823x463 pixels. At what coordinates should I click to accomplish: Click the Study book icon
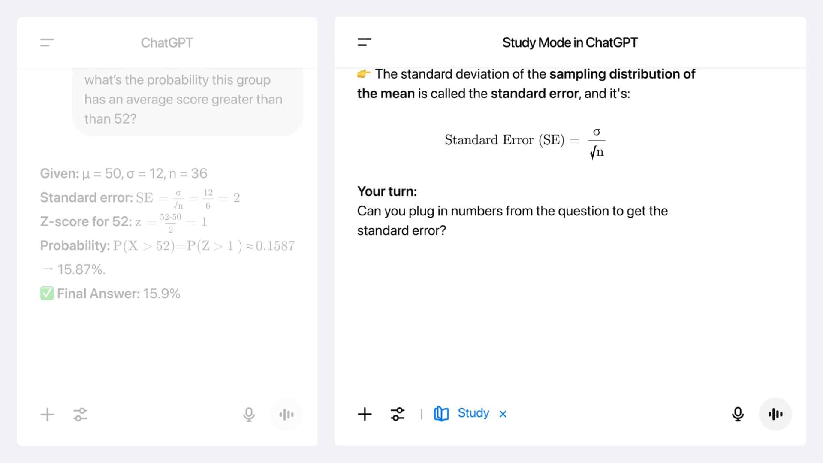[x=441, y=414]
